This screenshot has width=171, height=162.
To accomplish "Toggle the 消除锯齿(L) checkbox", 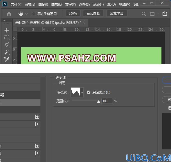I will 88,92.
